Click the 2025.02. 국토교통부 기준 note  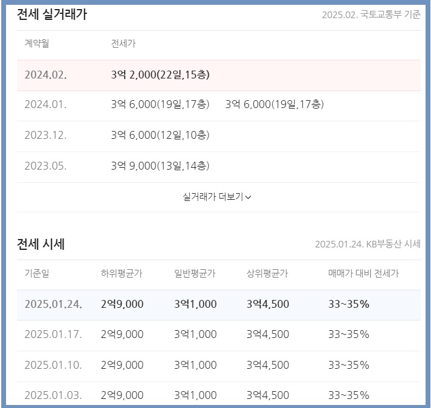[x=371, y=14]
